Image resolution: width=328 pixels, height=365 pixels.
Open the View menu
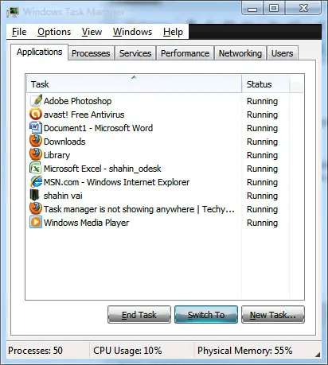pyautogui.click(x=92, y=32)
